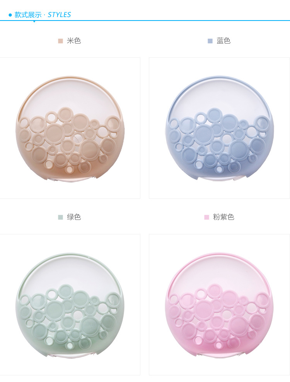Select the 绿色 label text
The image size is (290, 382).
pyautogui.click(x=74, y=217)
